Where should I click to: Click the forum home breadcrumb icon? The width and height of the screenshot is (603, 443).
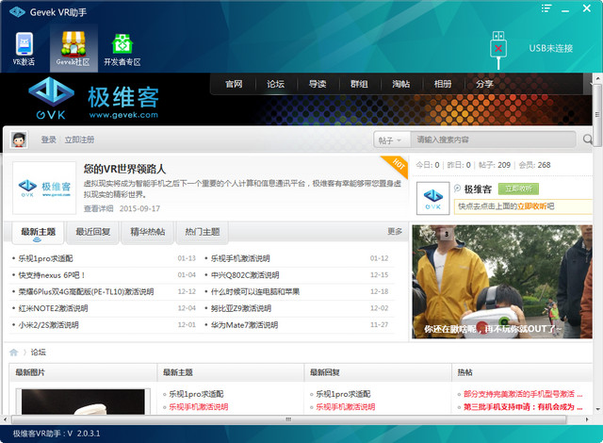pos(14,352)
